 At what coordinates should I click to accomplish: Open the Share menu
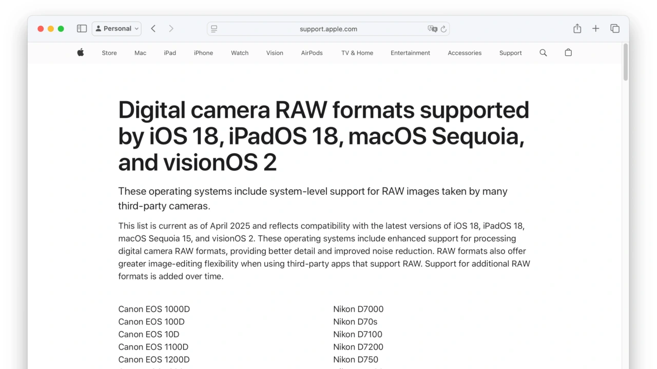(577, 29)
